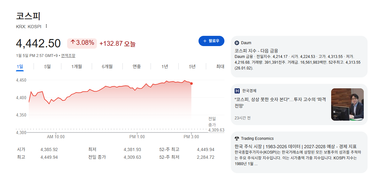Click the green 3.08% change badge
The height and width of the screenshot is (176, 374).
82,43
